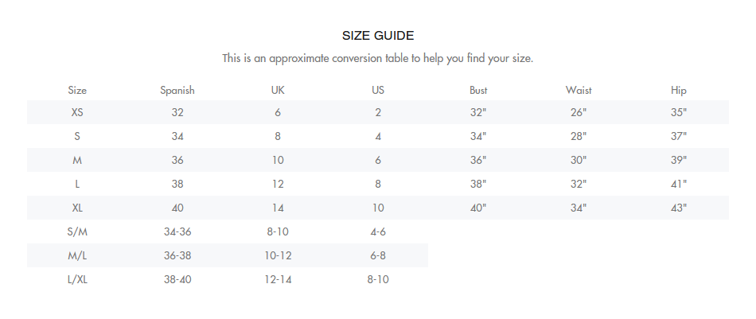Viewport: 756px width, 319px height.
Task: Click US size 6-8 cell
Action: [x=378, y=255]
